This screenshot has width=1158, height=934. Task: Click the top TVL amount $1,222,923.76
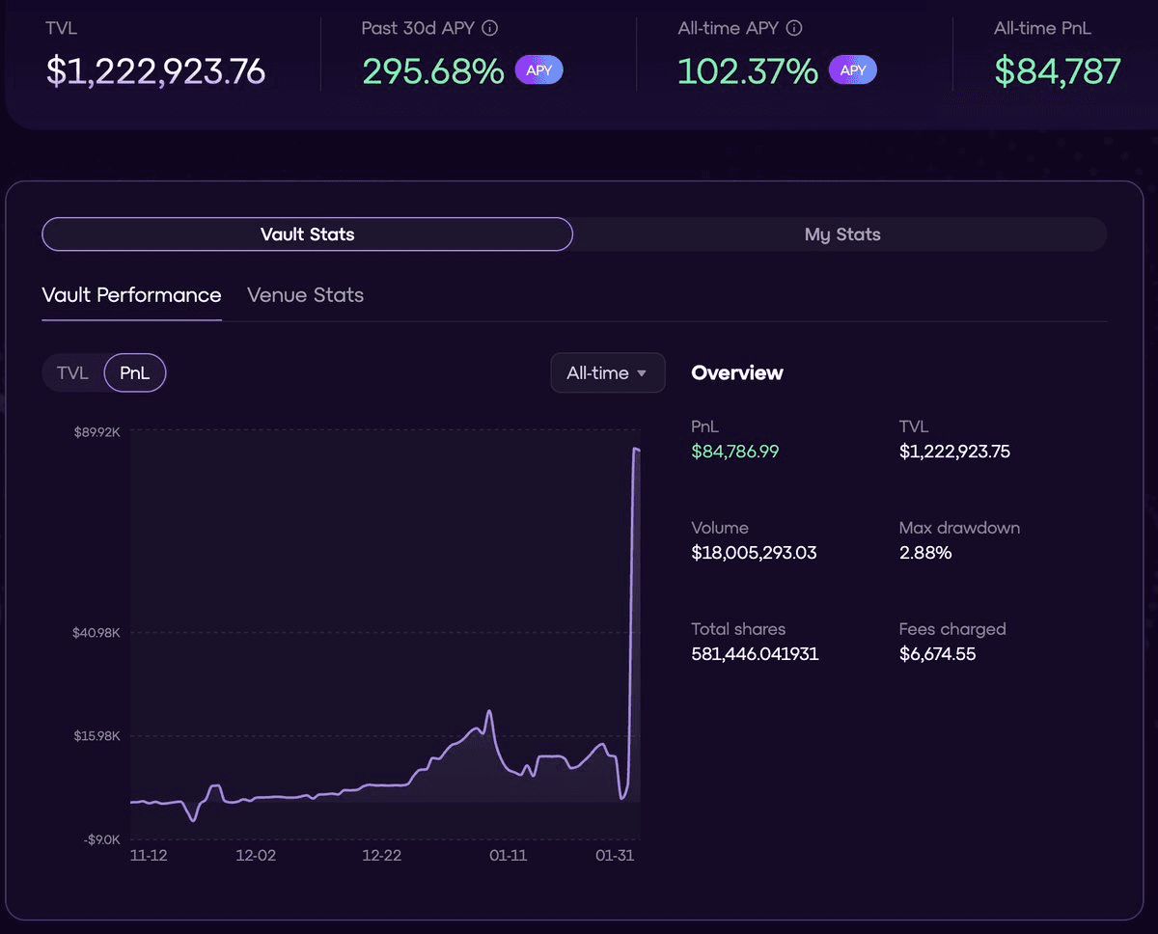coord(155,71)
